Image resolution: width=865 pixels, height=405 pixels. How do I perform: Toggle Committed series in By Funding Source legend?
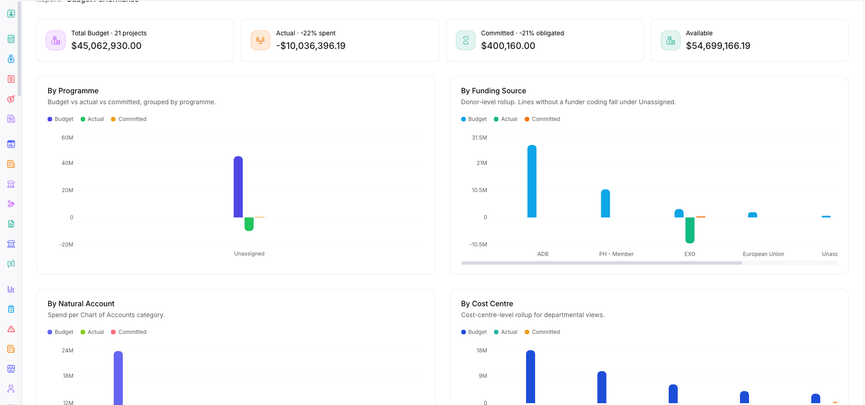click(542, 119)
